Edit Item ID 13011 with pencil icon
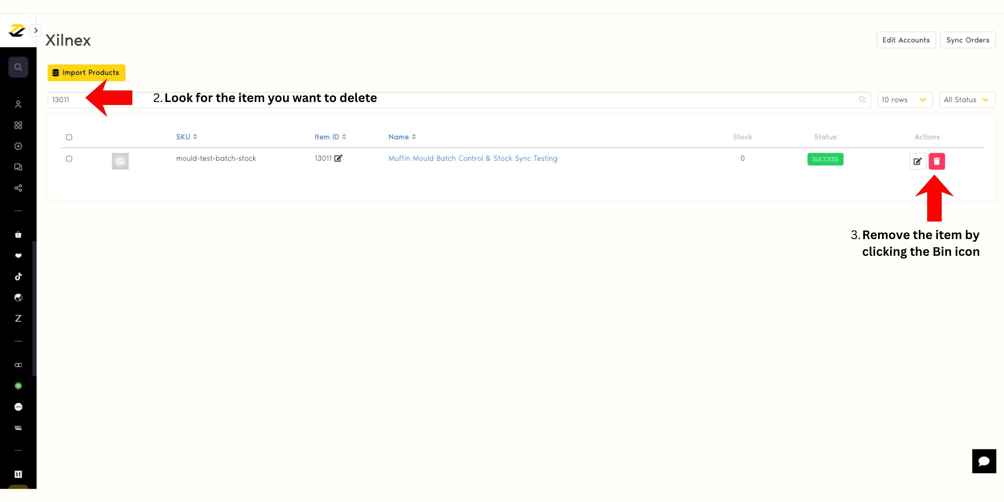 pos(338,158)
